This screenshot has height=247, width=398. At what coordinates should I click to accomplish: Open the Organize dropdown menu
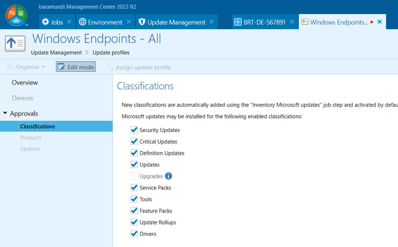pos(26,67)
